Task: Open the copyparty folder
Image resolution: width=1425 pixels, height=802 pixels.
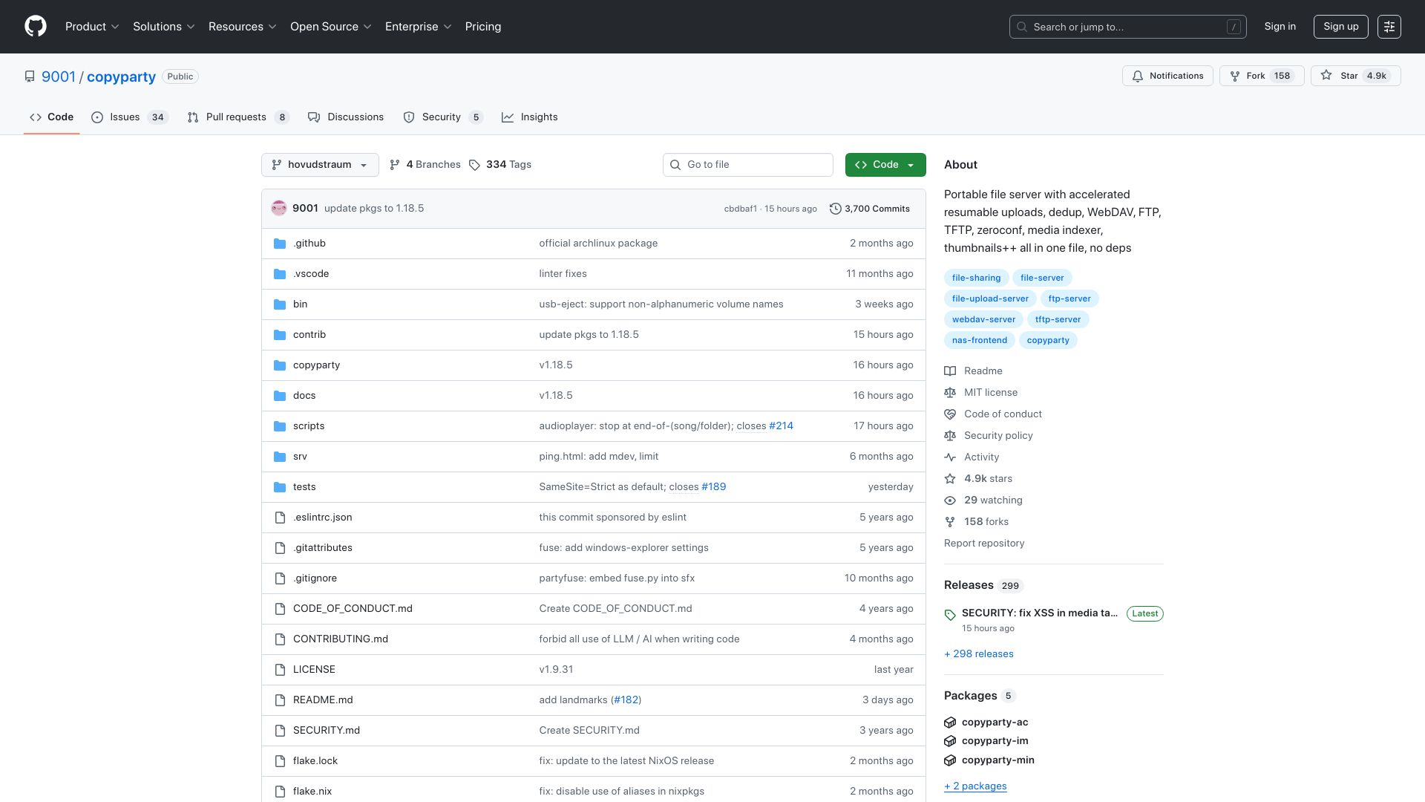Action: 316,365
